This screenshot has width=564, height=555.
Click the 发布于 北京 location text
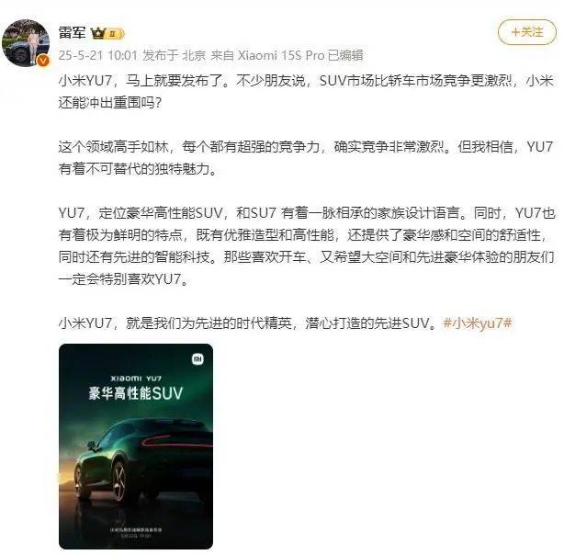tap(175, 55)
